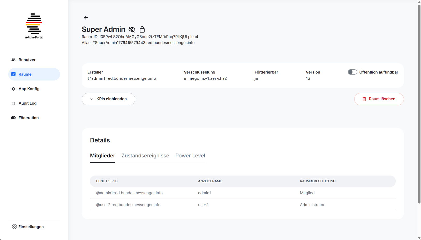Click the page vertical scrollbar
421x240 pixels.
tap(419, 104)
